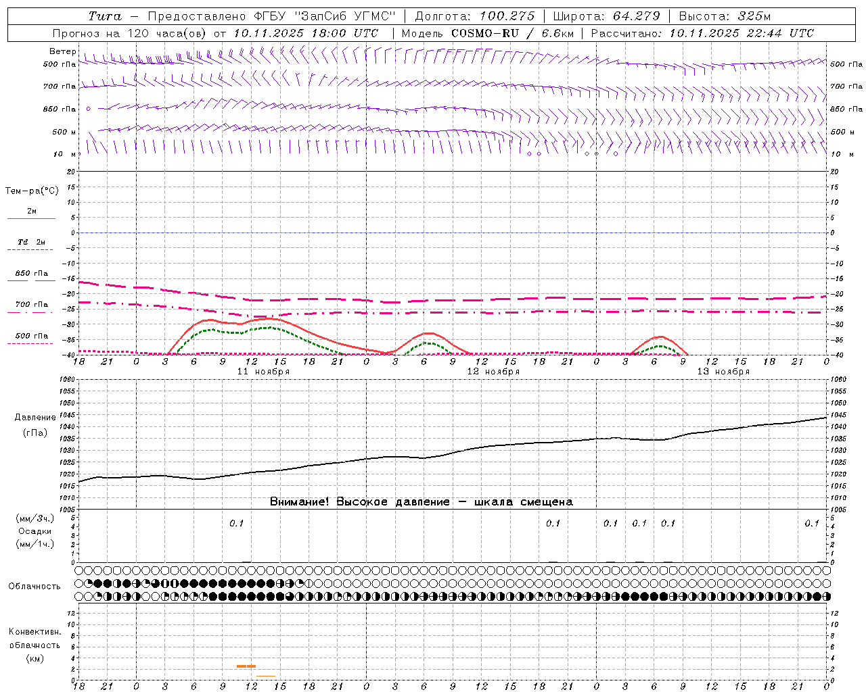
Task: Click the (мм/1ч.) precipitation unit label
Action: click(35, 544)
